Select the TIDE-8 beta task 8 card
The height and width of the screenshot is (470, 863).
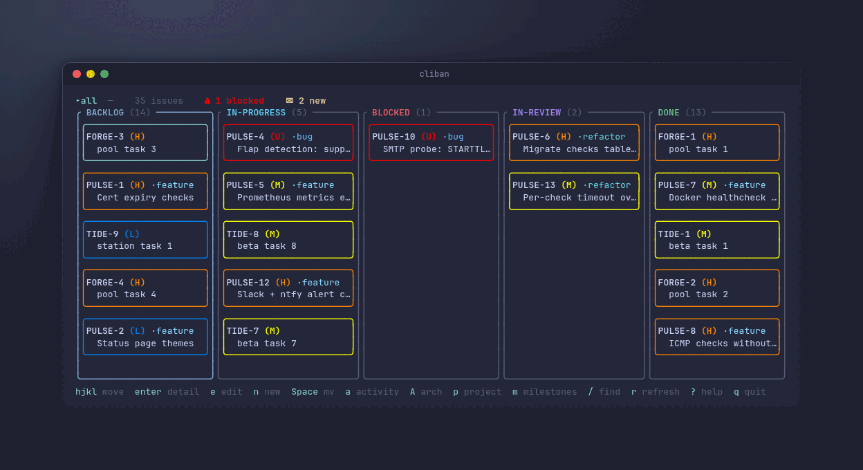point(288,240)
